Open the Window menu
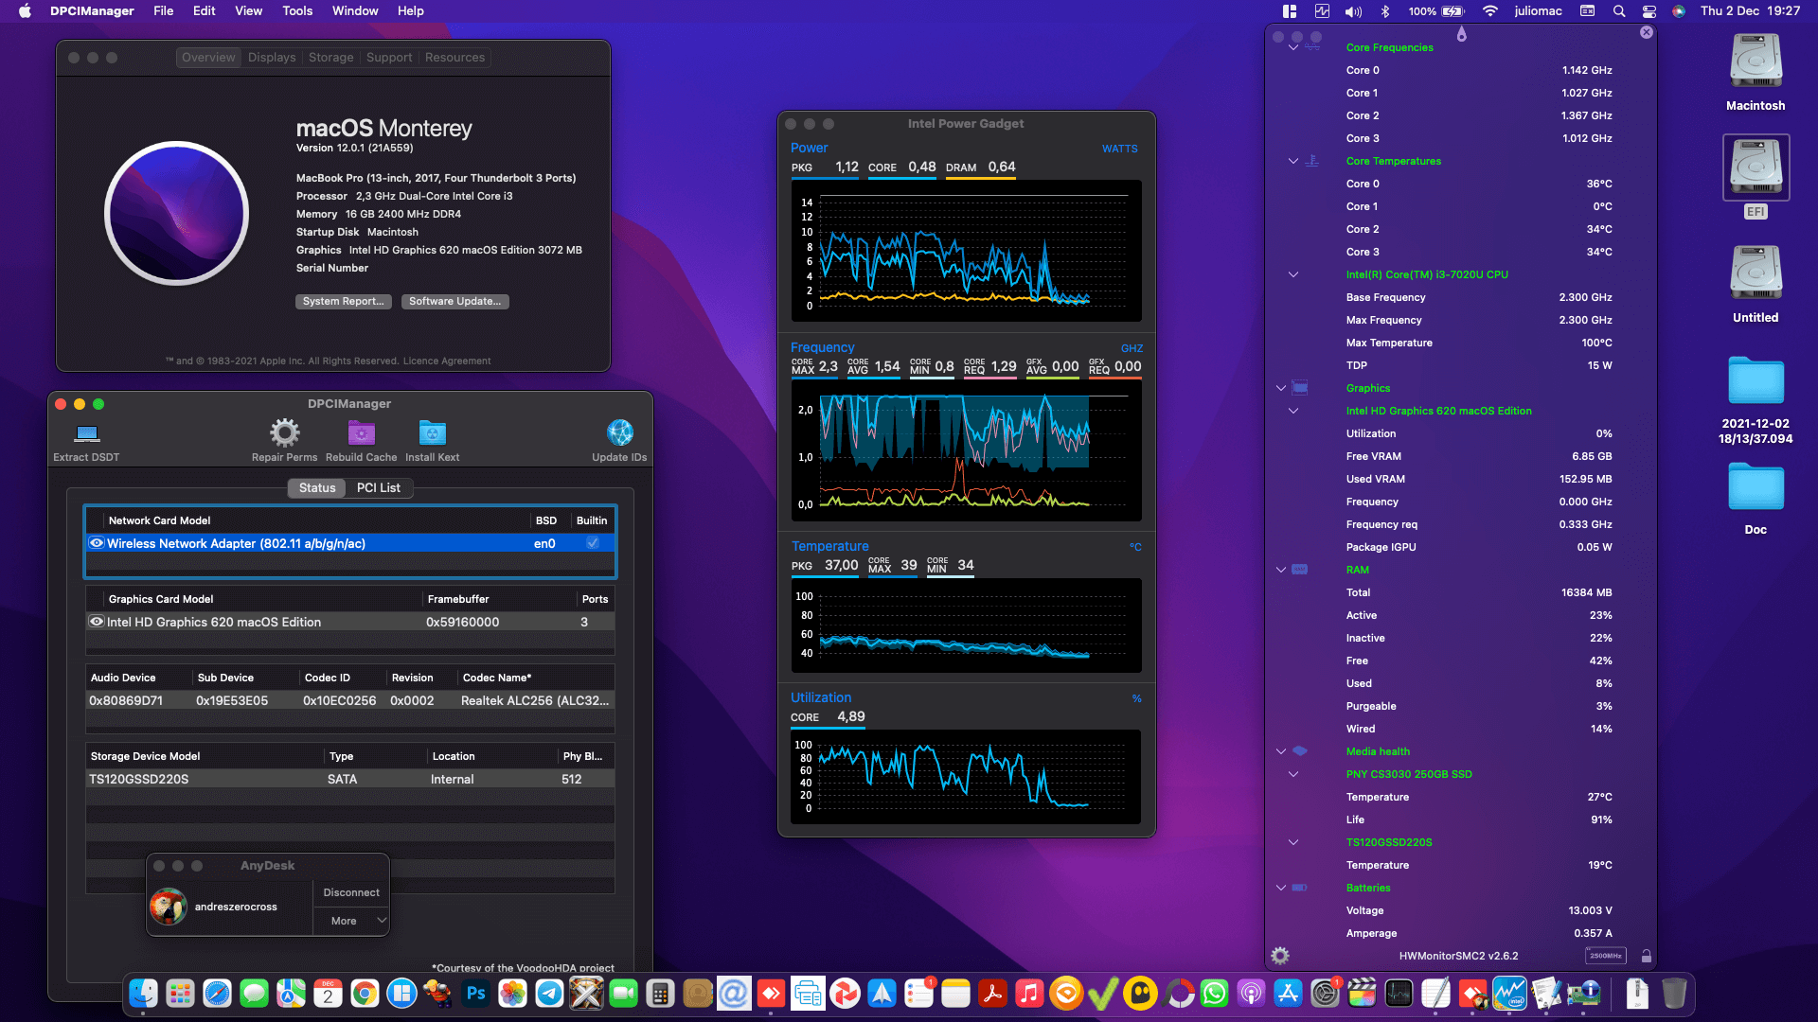1818x1022 pixels. coord(355,11)
